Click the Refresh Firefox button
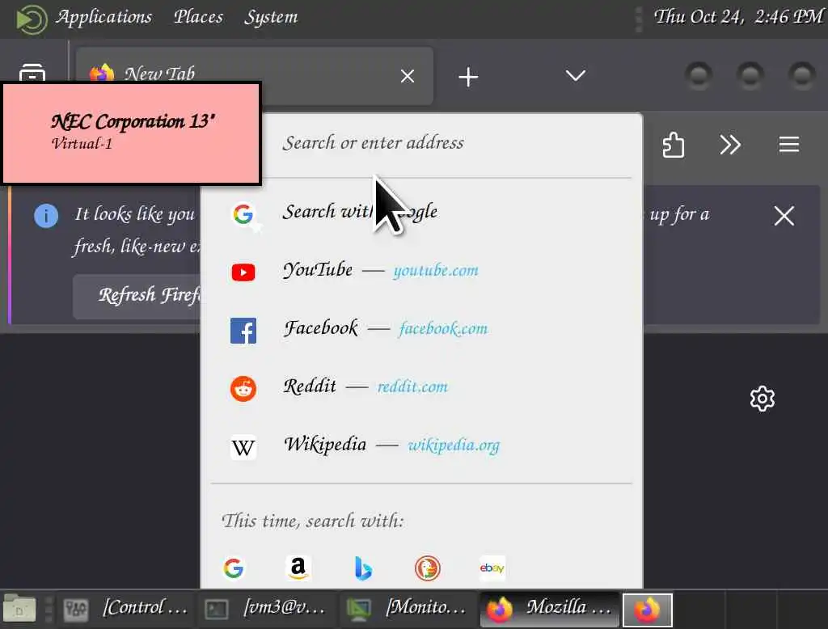 [137, 296]
